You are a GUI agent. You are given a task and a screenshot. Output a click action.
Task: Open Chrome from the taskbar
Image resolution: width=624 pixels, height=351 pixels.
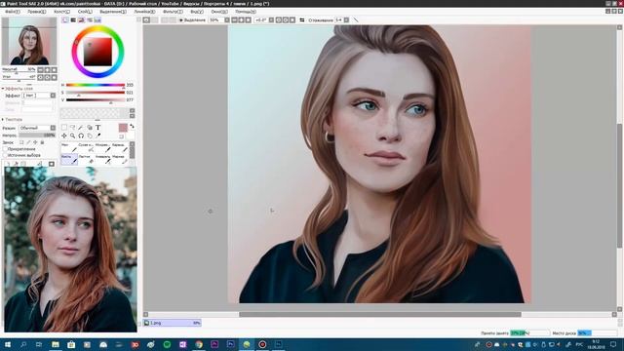pyautogui.click(x=199, y=344)
